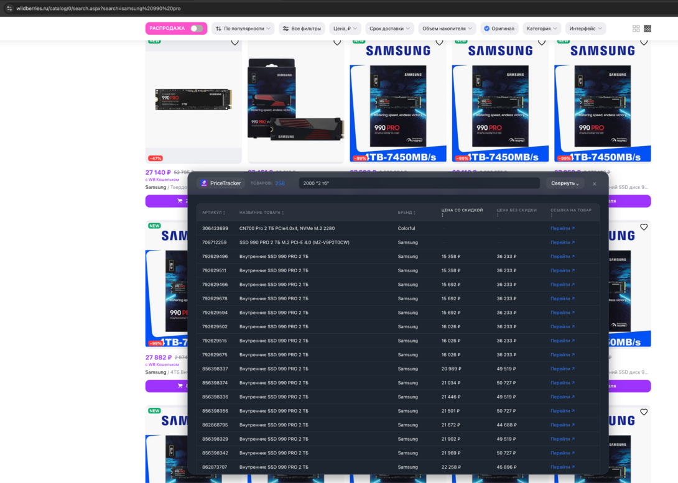Open Перейти link for article 856398329

tap(562, 439)
